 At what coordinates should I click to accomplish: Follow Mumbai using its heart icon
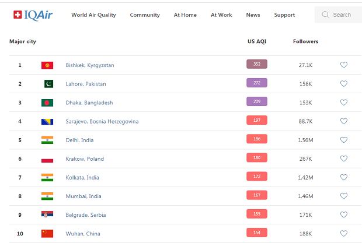pyautogui.click(x=344, y=196)
